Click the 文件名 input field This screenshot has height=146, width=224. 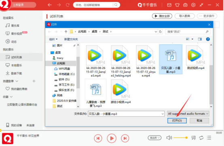point(126,114)
